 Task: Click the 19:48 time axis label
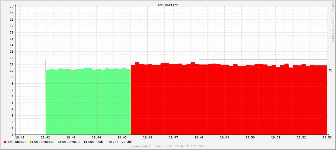[x=199, y=138]
